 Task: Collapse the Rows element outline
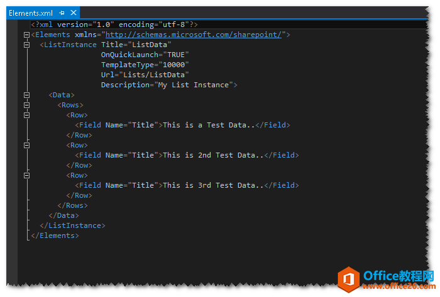pos(26,105)
